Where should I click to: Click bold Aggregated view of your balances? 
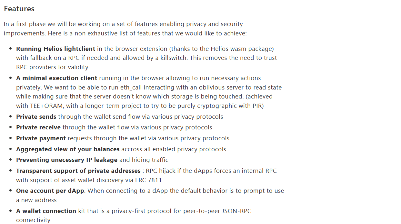68,149
